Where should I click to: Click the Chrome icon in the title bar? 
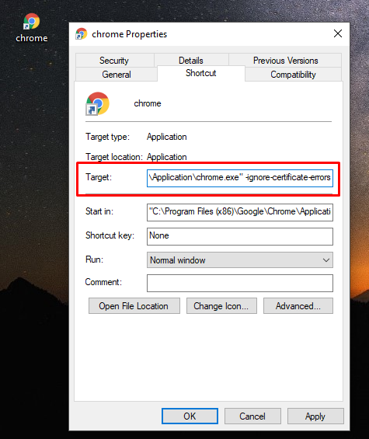[x=82, y=34]
